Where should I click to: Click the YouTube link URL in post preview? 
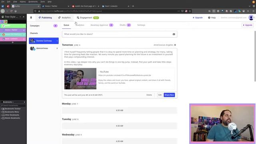coord(124,75)
